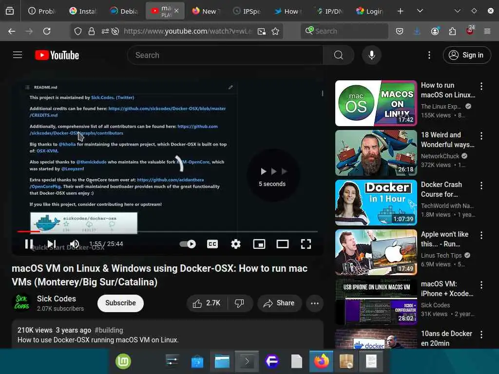
Task: Seek on the red video progress bar
Action: click(168, 231)
